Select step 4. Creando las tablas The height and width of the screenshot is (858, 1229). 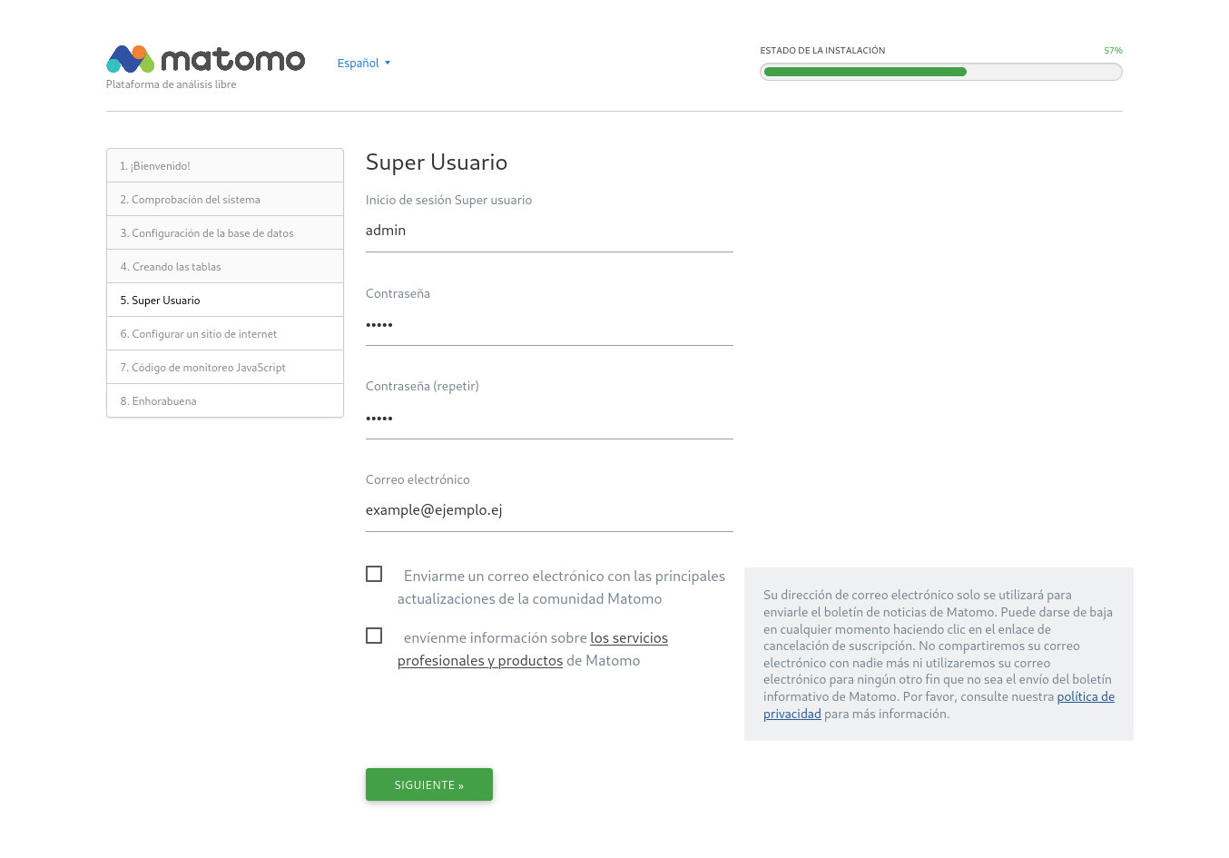[225, 267]
